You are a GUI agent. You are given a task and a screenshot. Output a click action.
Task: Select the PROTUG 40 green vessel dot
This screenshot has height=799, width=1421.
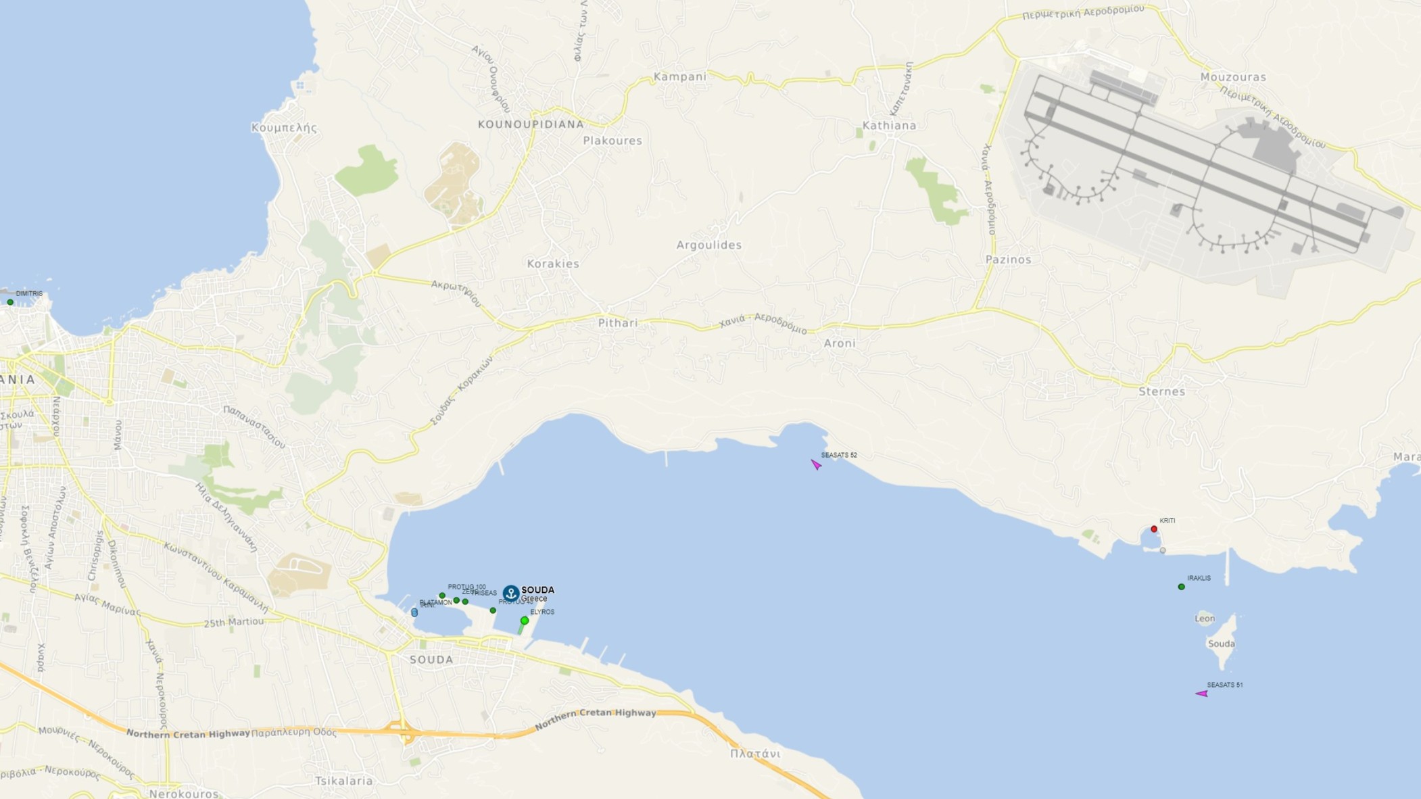pos(493,610)
